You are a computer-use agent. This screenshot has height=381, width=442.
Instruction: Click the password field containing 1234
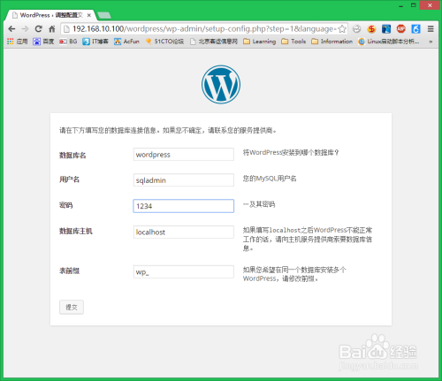point(184,206)
